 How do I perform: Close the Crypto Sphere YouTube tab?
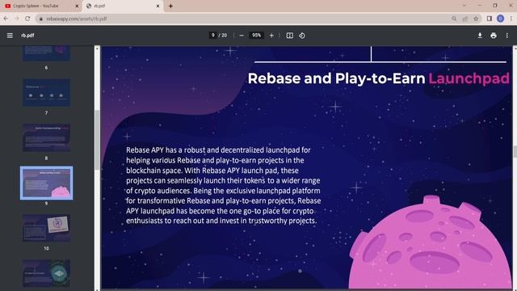(77, 6)
